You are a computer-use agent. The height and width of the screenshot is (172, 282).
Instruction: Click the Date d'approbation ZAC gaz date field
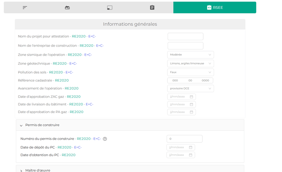click(181, 97)
